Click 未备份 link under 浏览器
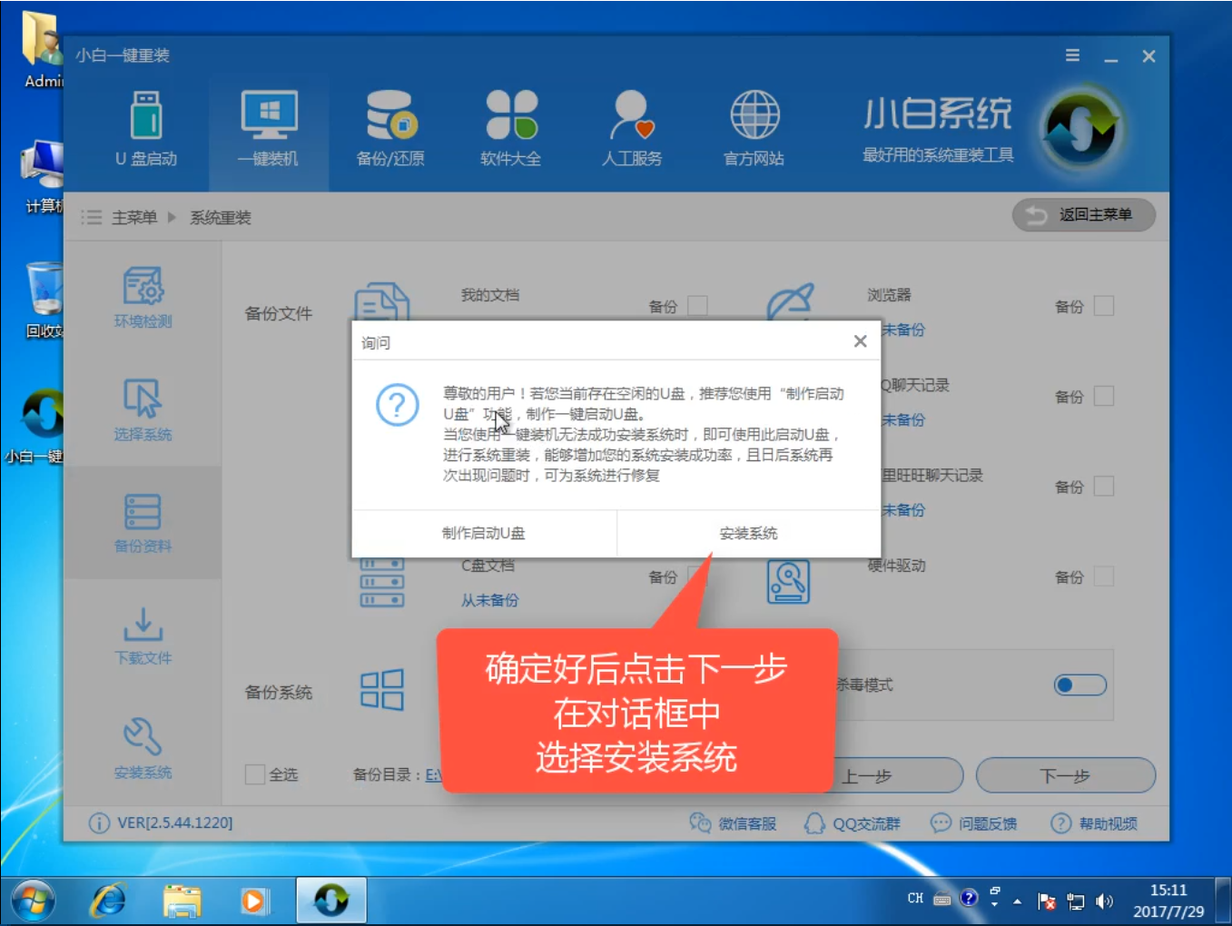This screenshot has height=926, width=1232. pos(903,330)
